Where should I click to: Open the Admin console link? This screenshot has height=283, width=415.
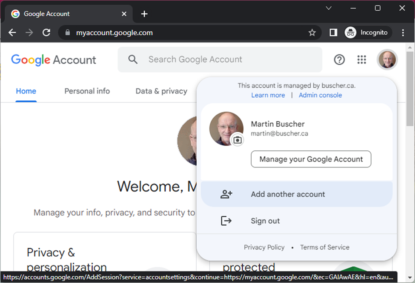click(320, 95)
